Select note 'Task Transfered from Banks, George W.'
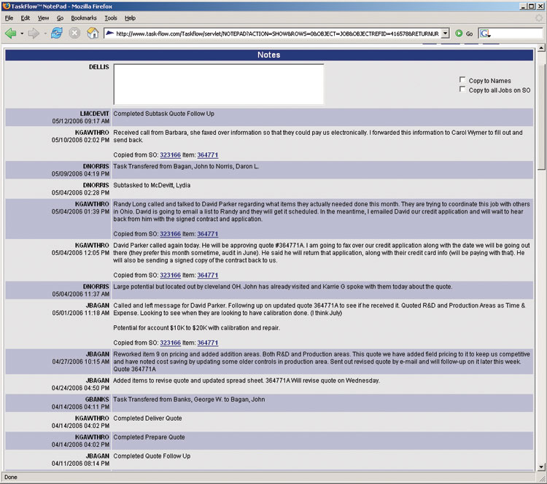Viewport: 547px width, 484px height. coord(189,399)
